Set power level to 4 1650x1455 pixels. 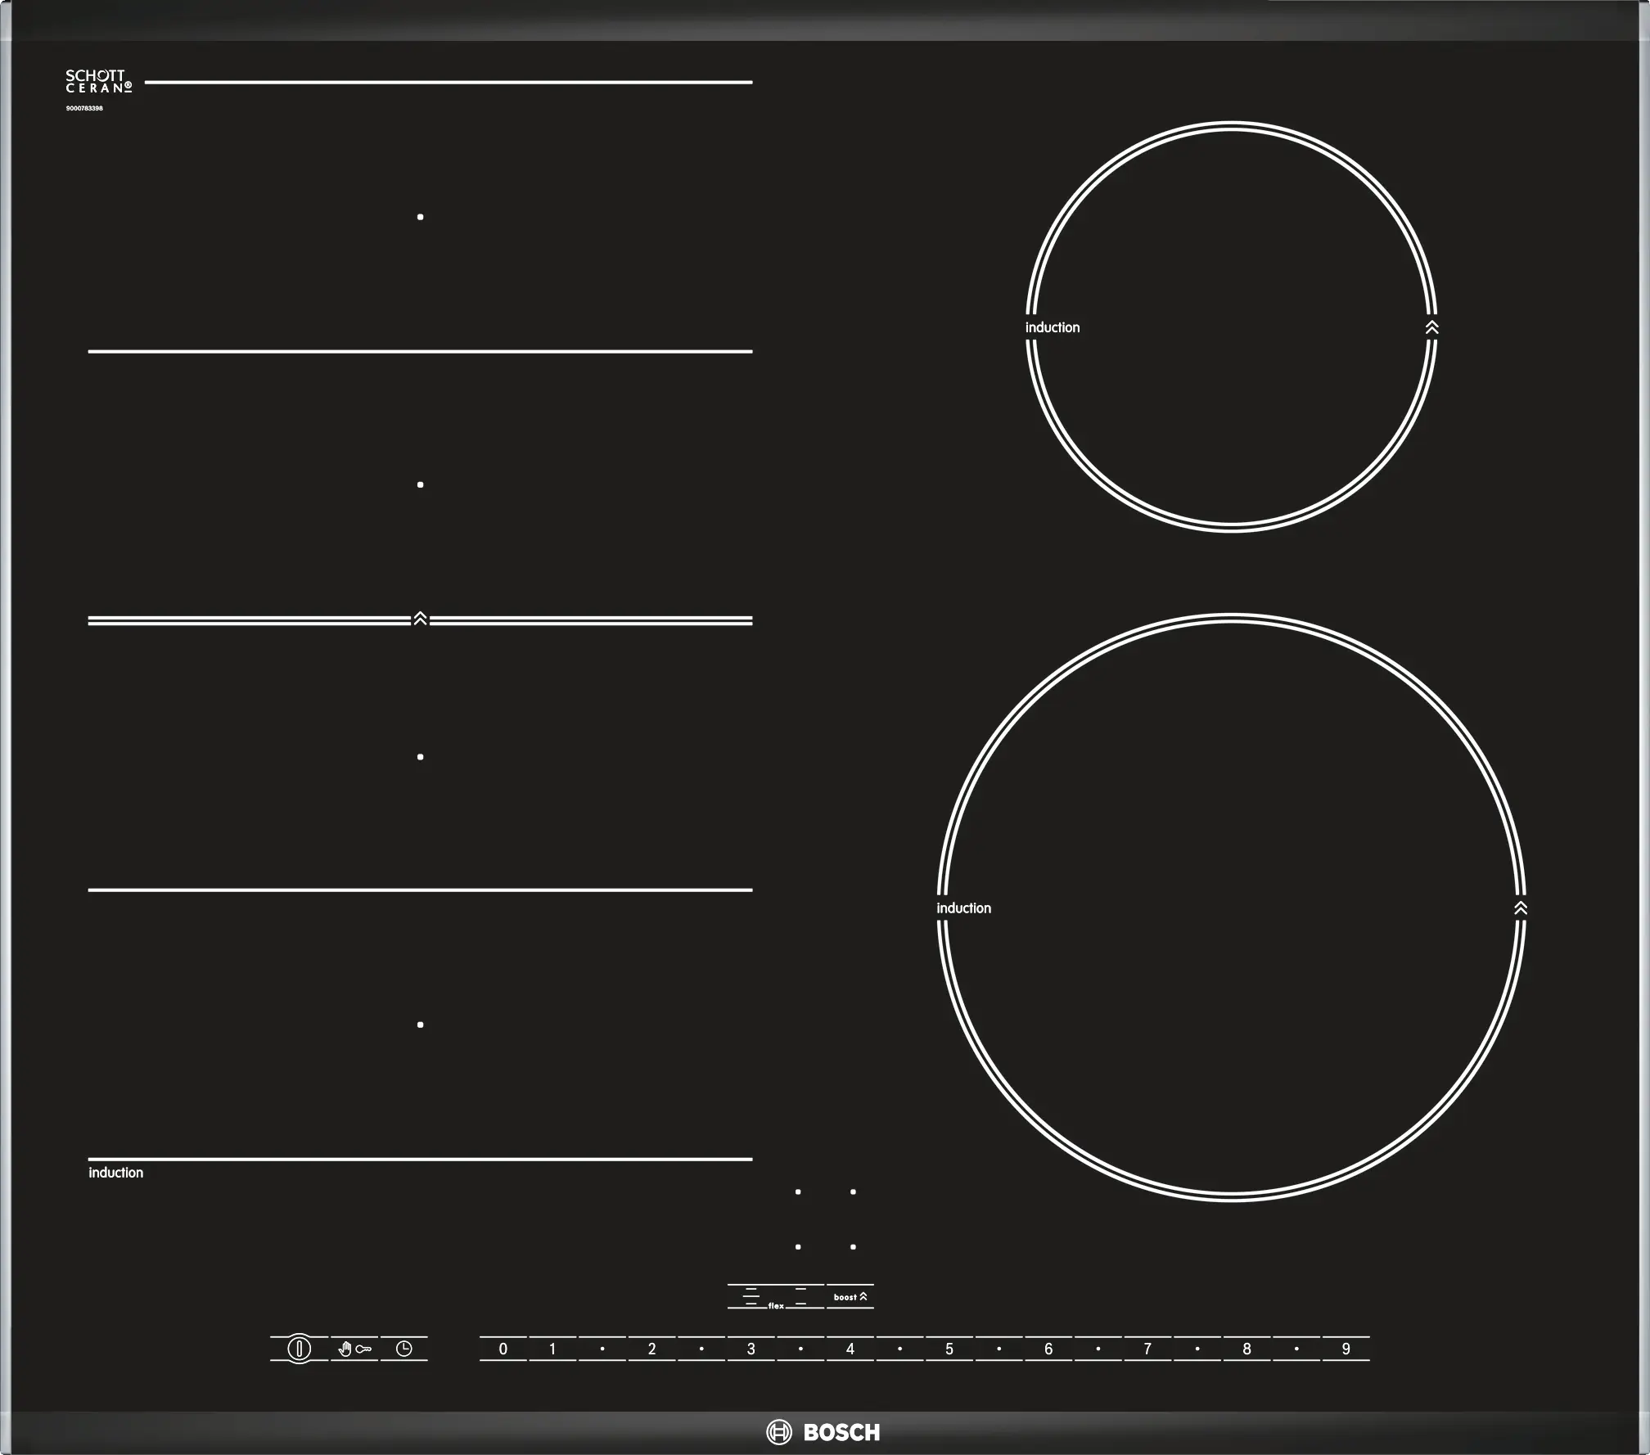[850, 1349]
